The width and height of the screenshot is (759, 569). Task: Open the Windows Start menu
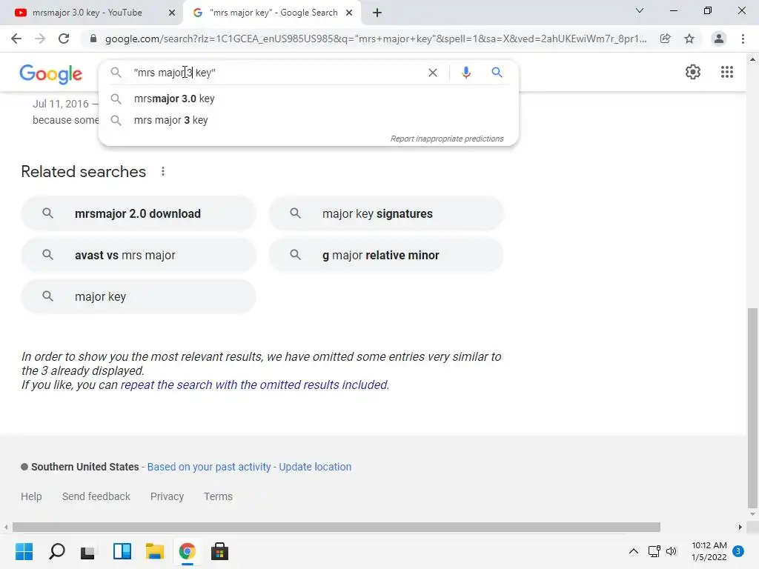(24, 551)
